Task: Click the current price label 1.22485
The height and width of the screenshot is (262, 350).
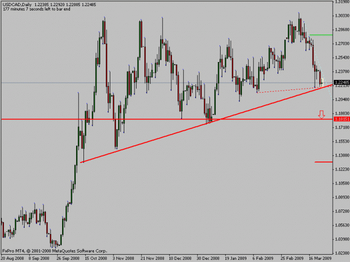Action: tap(342, 82)
